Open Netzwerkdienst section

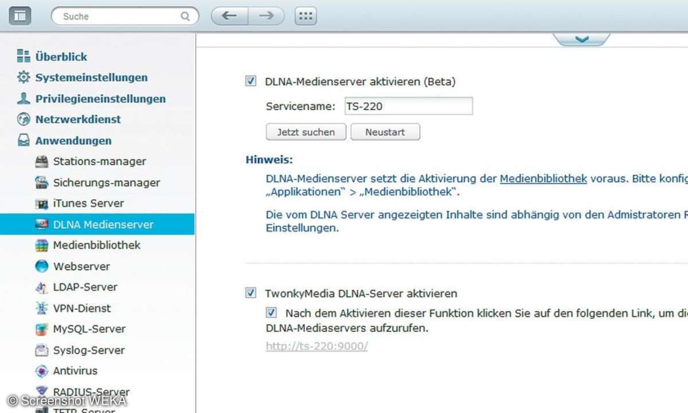(x=78, y=119)
